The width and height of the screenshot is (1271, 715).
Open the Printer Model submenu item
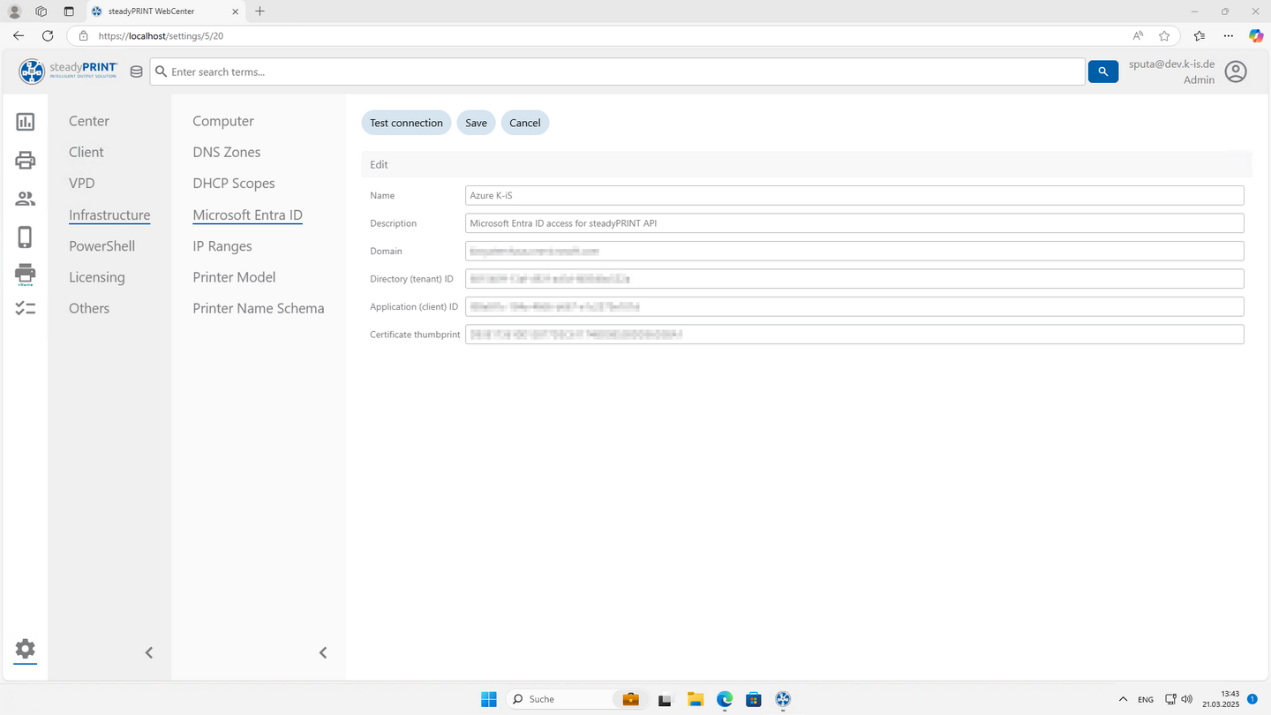(234, 277)
